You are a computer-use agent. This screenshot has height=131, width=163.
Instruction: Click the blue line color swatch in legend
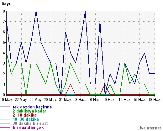pyautogui.click(x=5, y=107)
